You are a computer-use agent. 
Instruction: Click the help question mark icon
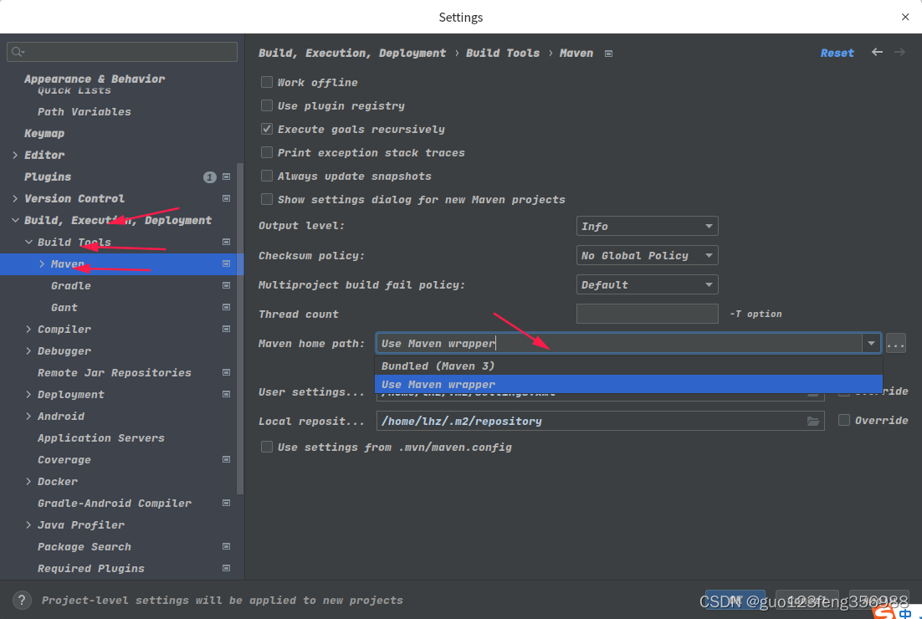point(22,601)
